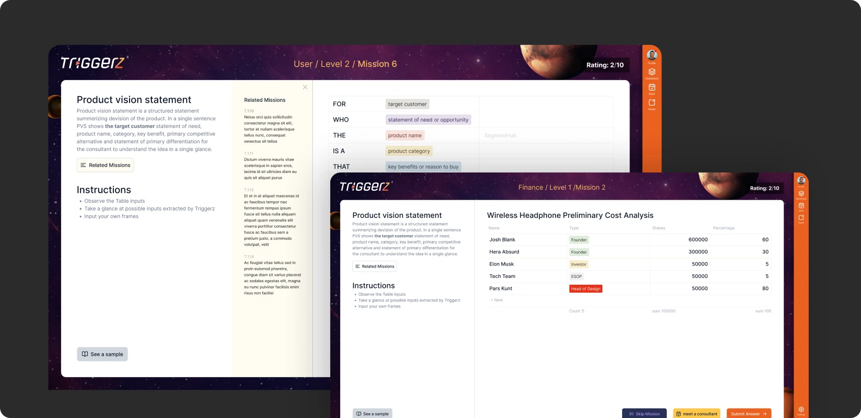Open Feeds icon in Mission 6 window sidebar
The width and height of the screenshot is (861, 418).
[651, 102]
